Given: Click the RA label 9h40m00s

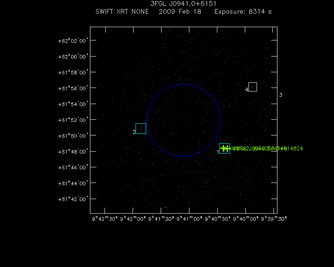Looking at the screenshot, I should 246,219.
